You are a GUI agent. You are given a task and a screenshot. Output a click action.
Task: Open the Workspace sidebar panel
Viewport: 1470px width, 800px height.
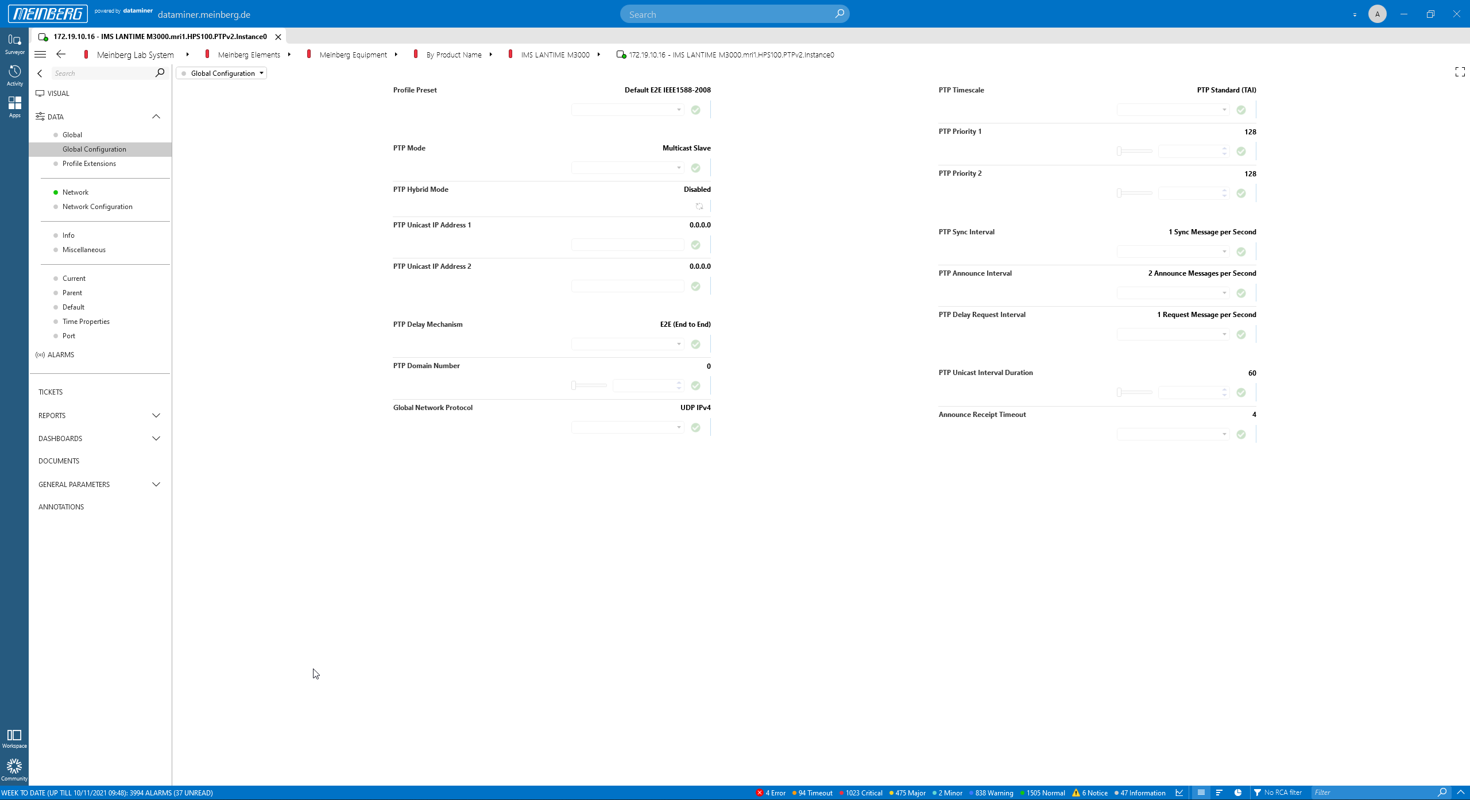pos(14,739)
